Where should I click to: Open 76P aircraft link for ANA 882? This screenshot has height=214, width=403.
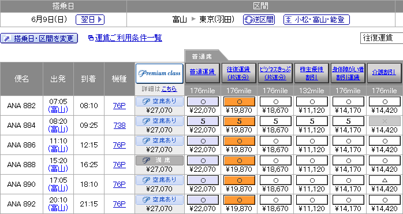(x=120, y=106)
